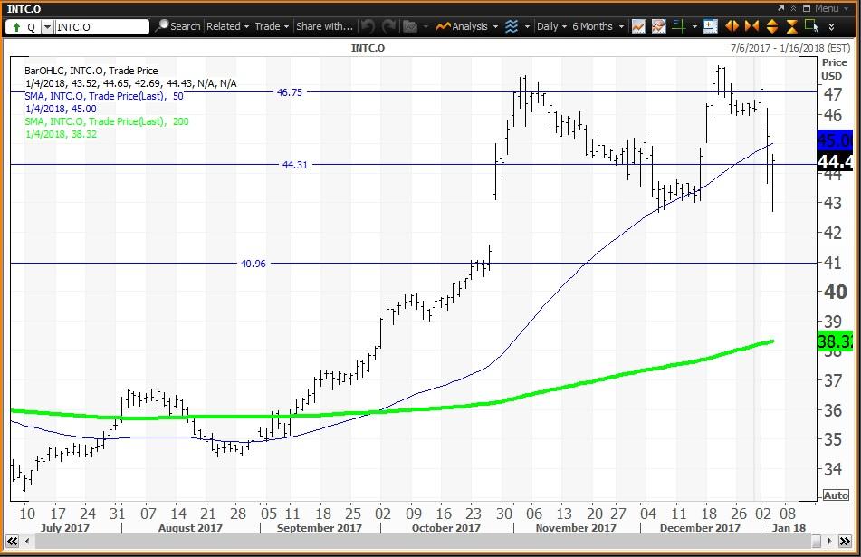This screenshot has width=861, height=557.
Task: Click the 1/4/2018 OHLC values line
Action: coord(130,83)
